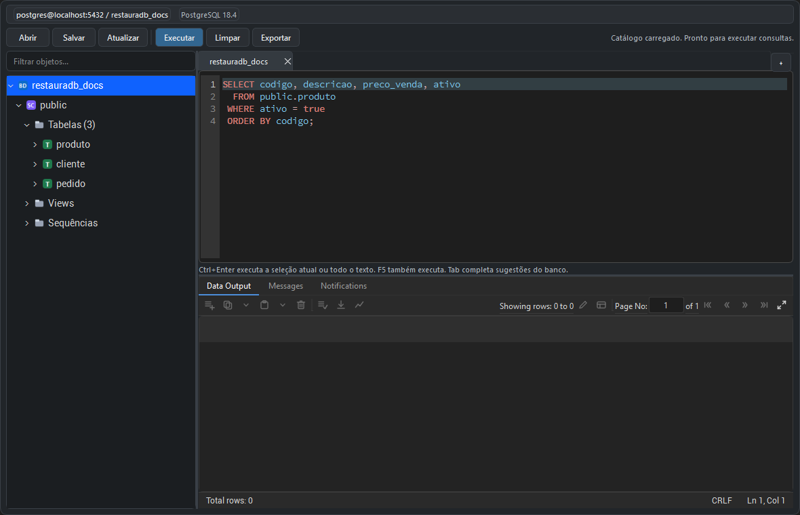
Task: Expand the cliente table node
Action: 35,164
